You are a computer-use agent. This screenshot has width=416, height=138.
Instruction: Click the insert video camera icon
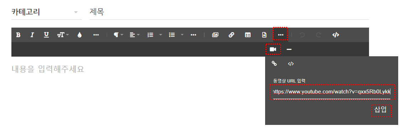pos(273,49)
